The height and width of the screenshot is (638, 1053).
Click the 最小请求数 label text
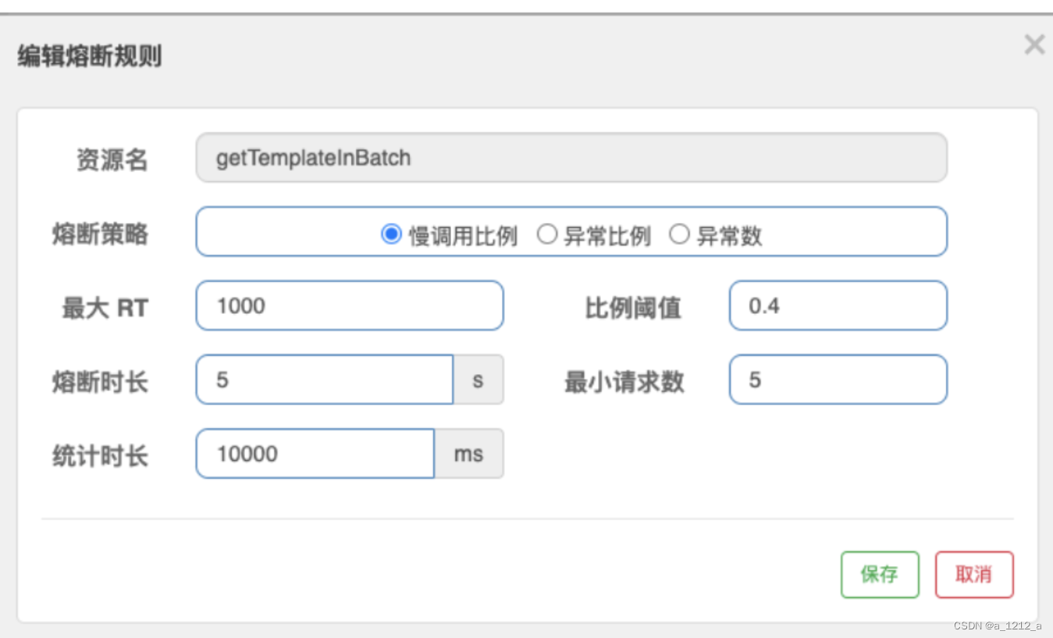coord(624,382)
